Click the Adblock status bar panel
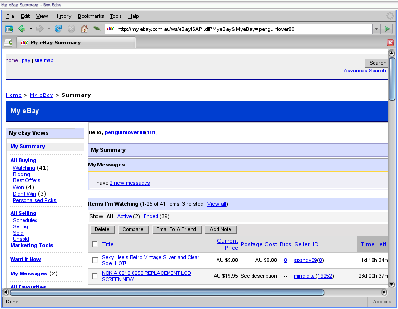The image size is (398, 309). pos(382,302)
